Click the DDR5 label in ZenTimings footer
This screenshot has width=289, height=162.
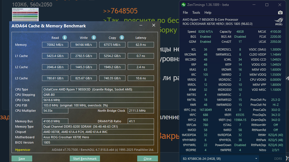pos(278,159)
